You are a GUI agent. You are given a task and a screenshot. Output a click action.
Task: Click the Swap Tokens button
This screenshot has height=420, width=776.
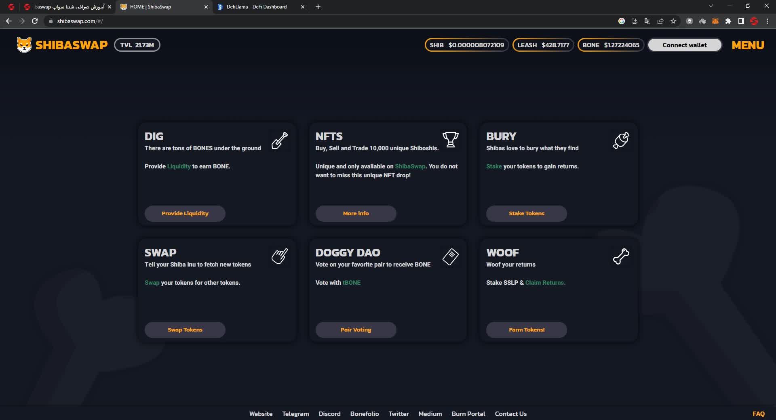(x=185, y=330)
